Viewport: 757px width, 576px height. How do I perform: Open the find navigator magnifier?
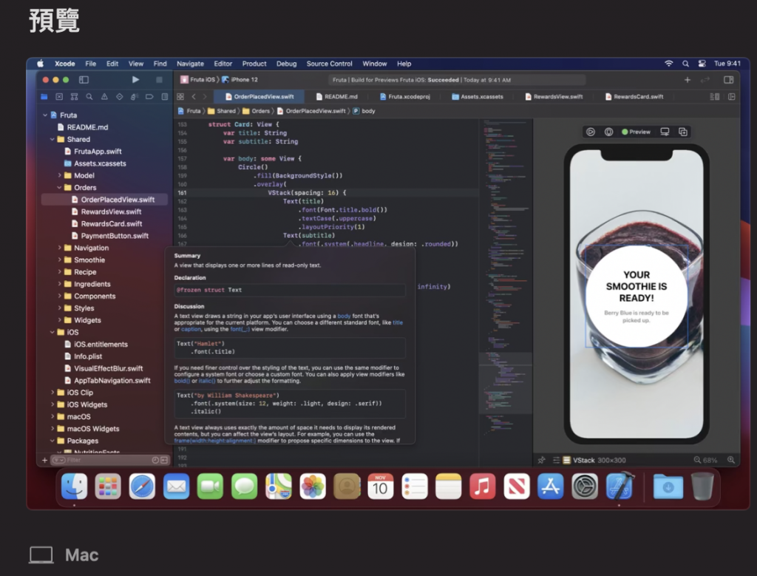(x=89, y=97)
